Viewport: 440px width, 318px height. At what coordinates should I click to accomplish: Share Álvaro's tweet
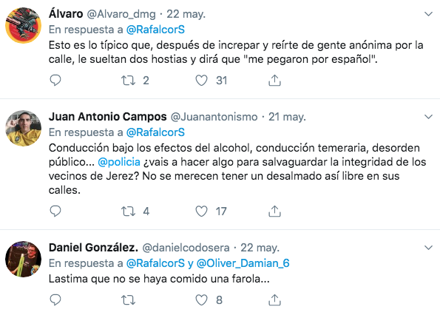tap(274, 81)
